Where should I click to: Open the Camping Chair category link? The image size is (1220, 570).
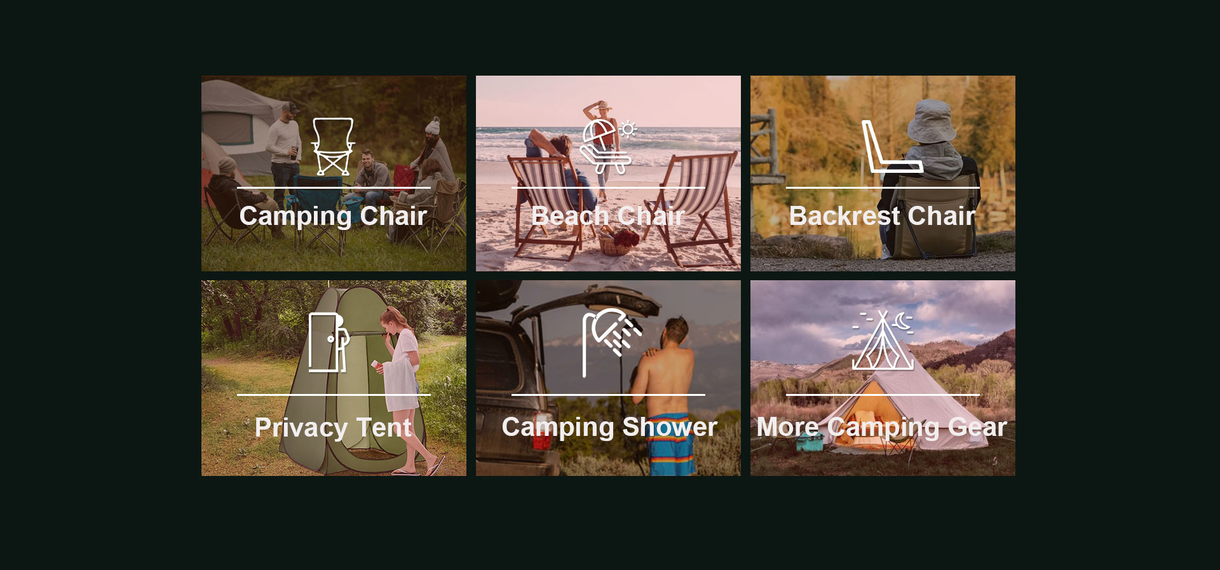pos(333,216)
